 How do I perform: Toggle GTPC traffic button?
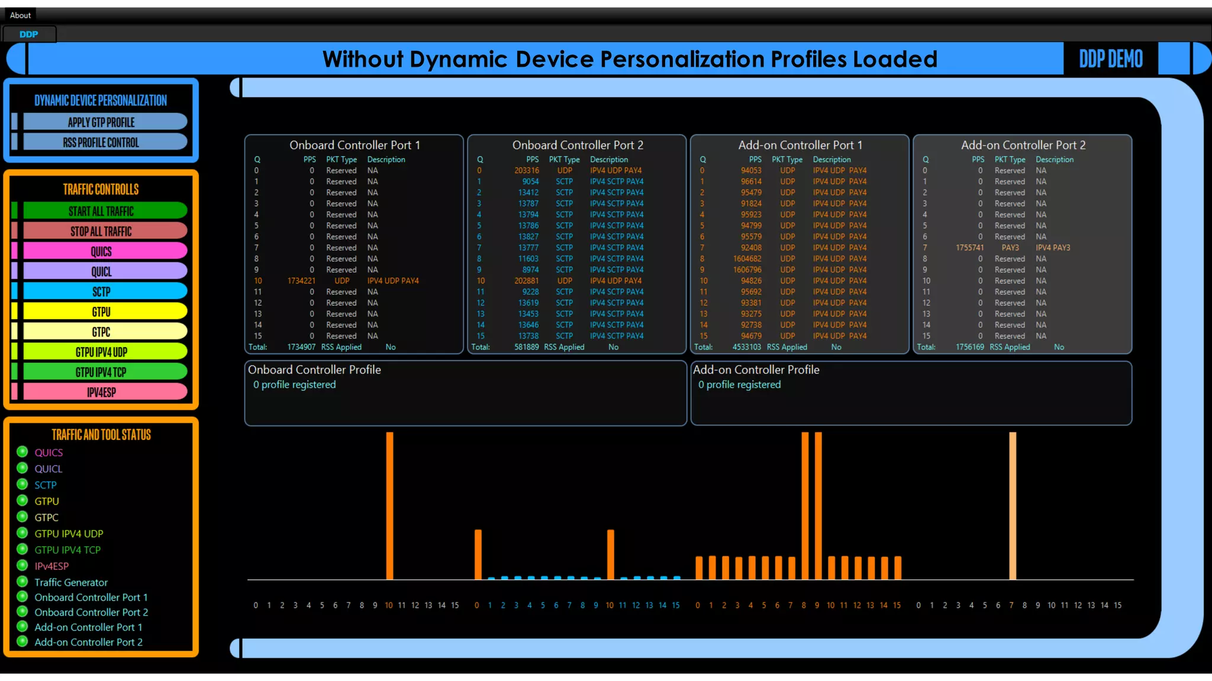tap(105, 332)
